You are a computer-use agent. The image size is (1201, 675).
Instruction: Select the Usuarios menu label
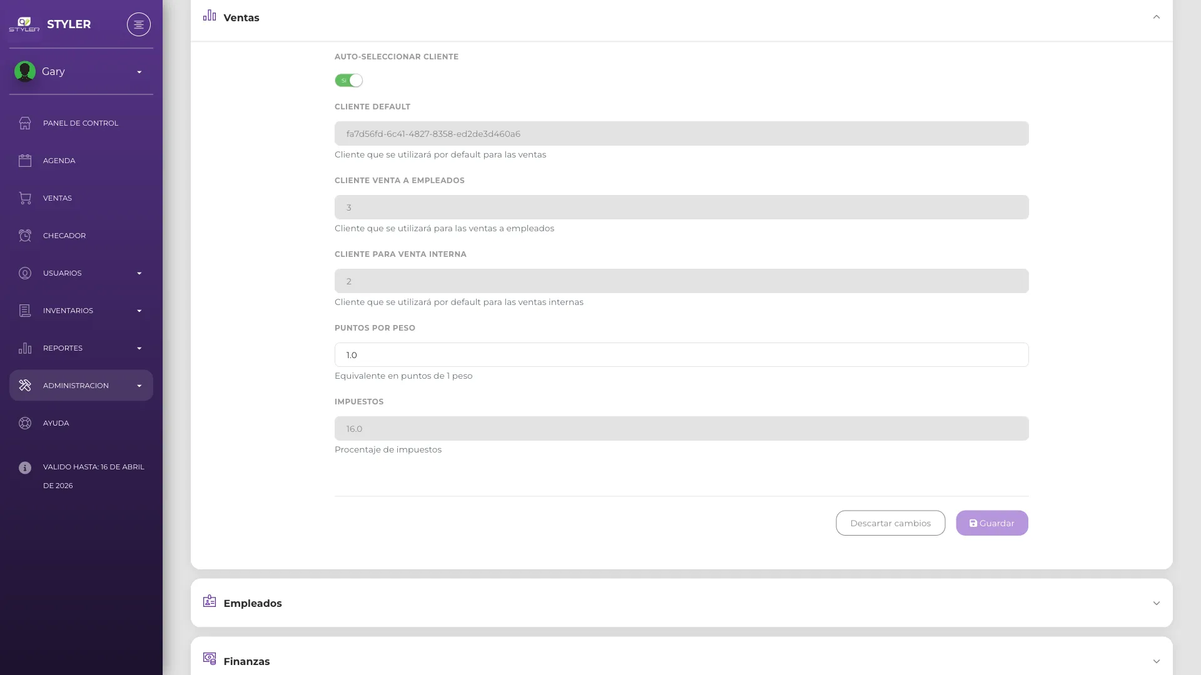coord(63,273)
